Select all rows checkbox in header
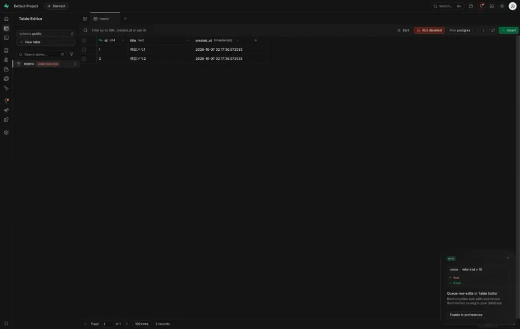This screenshot has height=329, width=520. 84,40
